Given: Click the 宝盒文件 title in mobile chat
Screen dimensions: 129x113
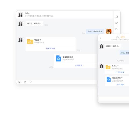Looking at the screenshot, I should [x=115, y=66].
